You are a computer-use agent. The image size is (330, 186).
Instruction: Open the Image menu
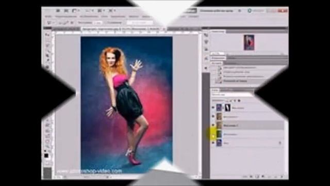pos(89,17)
